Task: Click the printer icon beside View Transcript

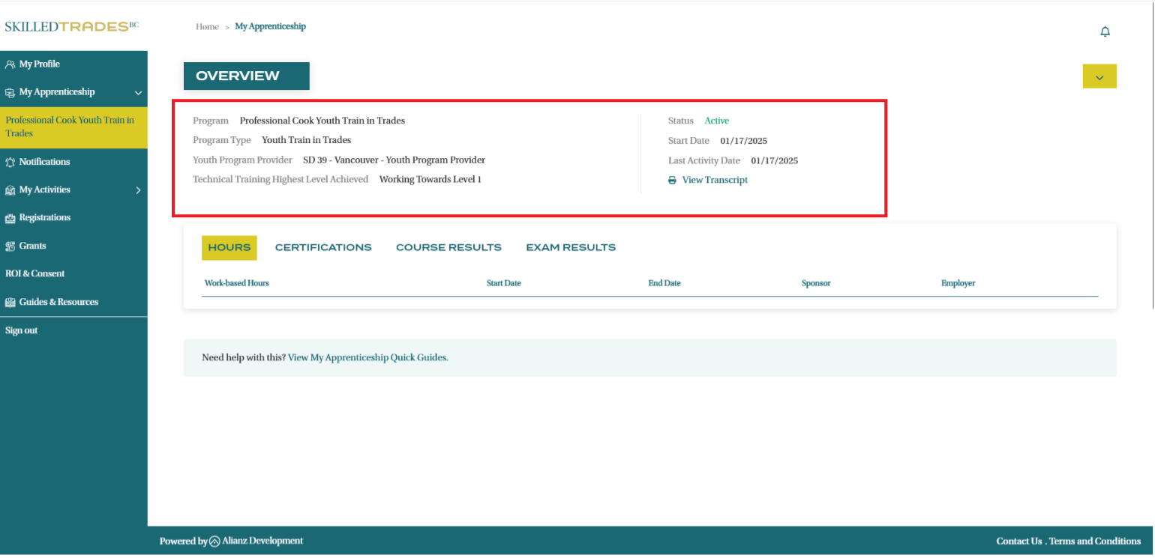Action: 672,181
